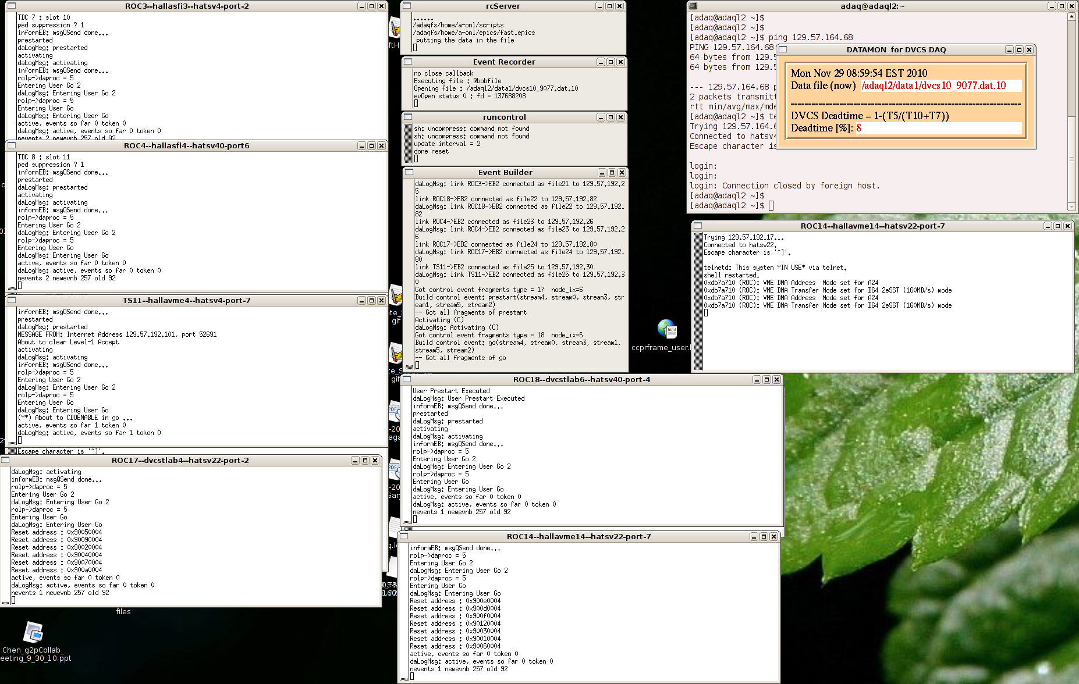
Task: Click 'MESSAGE FROM: Internet Address' line in TS11
Action: [117, 334]
